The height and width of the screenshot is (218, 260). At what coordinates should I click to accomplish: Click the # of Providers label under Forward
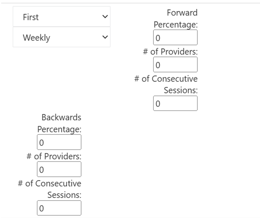[x=170, y=52]
